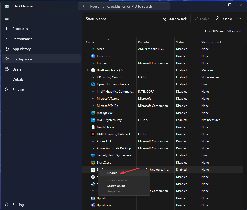
Task: Click the Update row window icon
Action: pyautogui.click(x=93, y=198)
